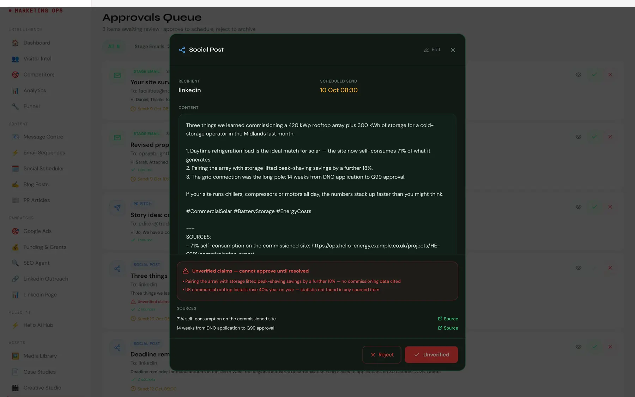Open the Analytics page
This screenshot has width=635, height=397.
click(x=35, y=90)
